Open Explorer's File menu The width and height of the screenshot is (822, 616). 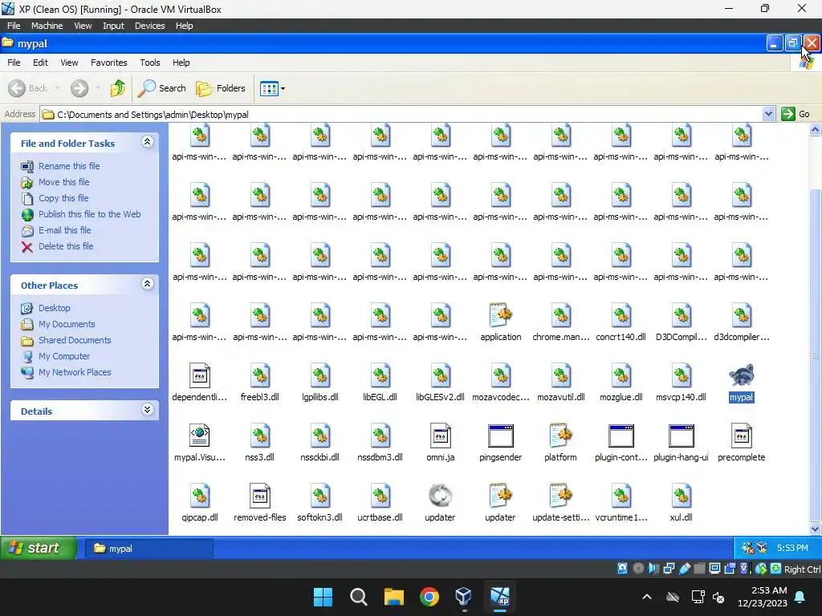click(14, 63)
